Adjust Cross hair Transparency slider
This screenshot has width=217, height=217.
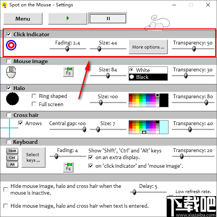190,130
